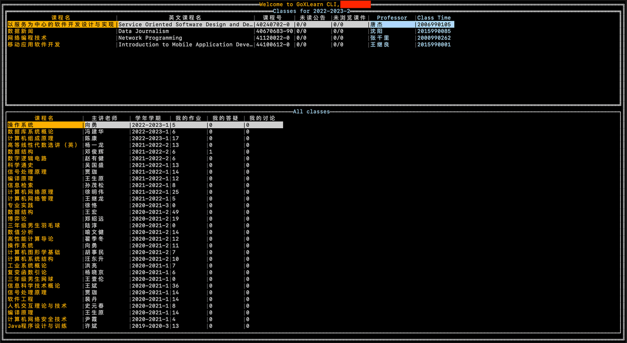Select the 数字逻辑电路 course
Image resolution: width=627 pixels, height=343 pixels.
pyautogui.click(x=27, y=158)
